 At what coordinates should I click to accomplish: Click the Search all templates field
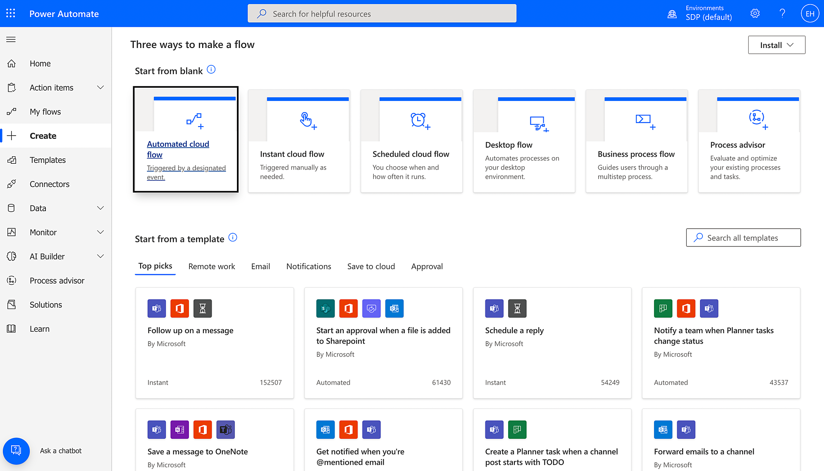[743, 237]
